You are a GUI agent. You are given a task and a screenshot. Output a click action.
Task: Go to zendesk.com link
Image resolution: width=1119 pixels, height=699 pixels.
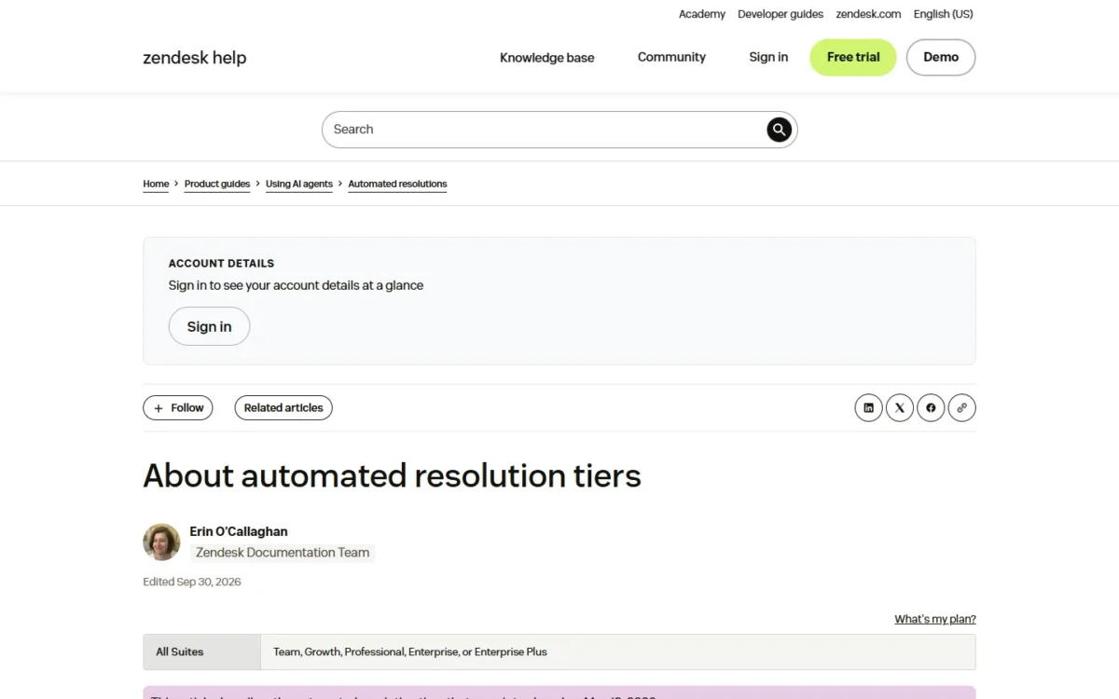(868, 14)
